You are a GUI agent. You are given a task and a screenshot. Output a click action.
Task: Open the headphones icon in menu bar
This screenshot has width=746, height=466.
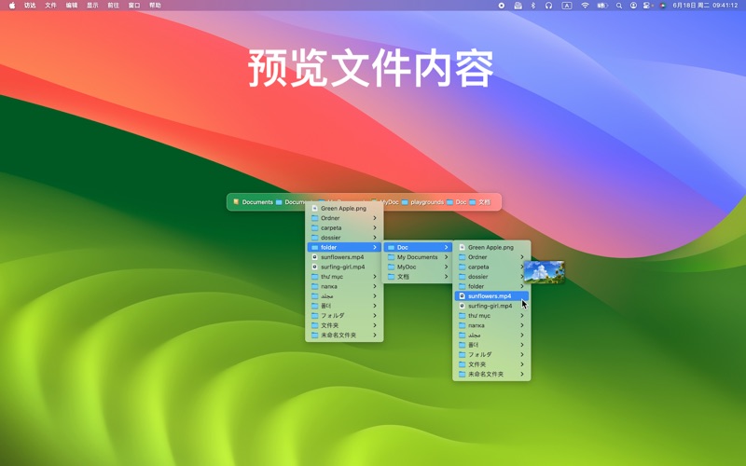[x=549, y=6]
